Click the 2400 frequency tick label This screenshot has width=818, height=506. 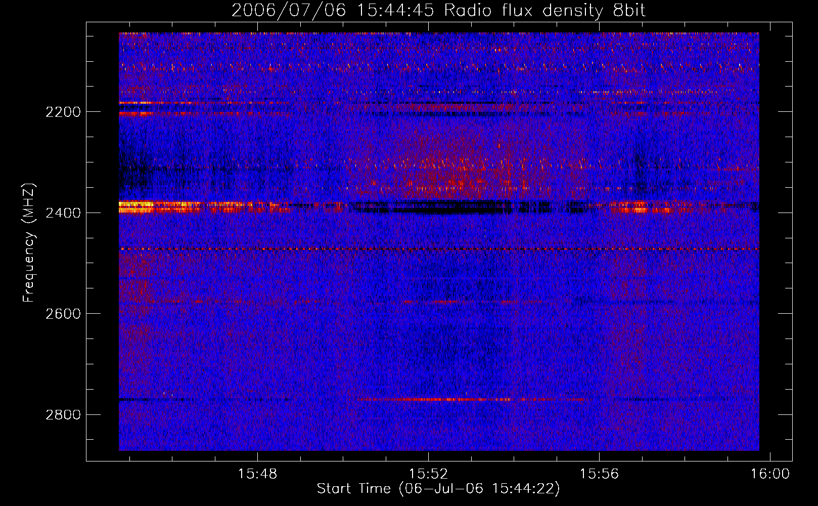pos(63,213)
